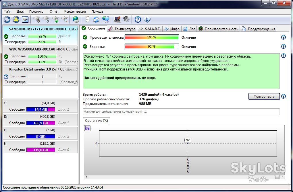Open the Файл menu
The height and width of the screenshot is (192, 293).
click(x=7, y=11)
